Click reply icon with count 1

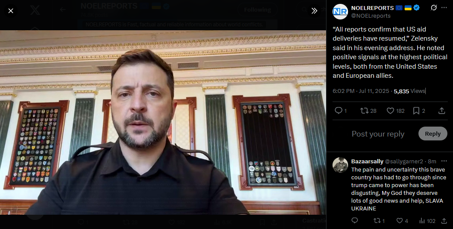(341, 111)
